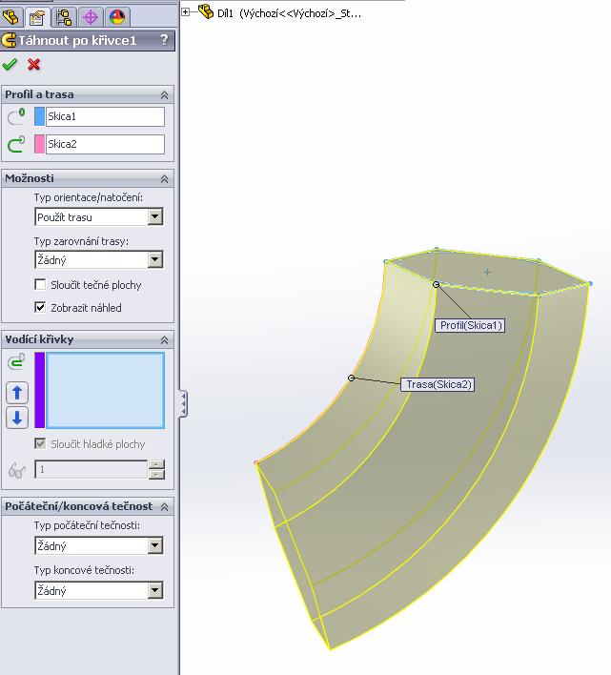This screenshot has height=675, width=611.
Task: Open the Typ zarovnání trasy dropdown
Action: (x=155, y=259)
